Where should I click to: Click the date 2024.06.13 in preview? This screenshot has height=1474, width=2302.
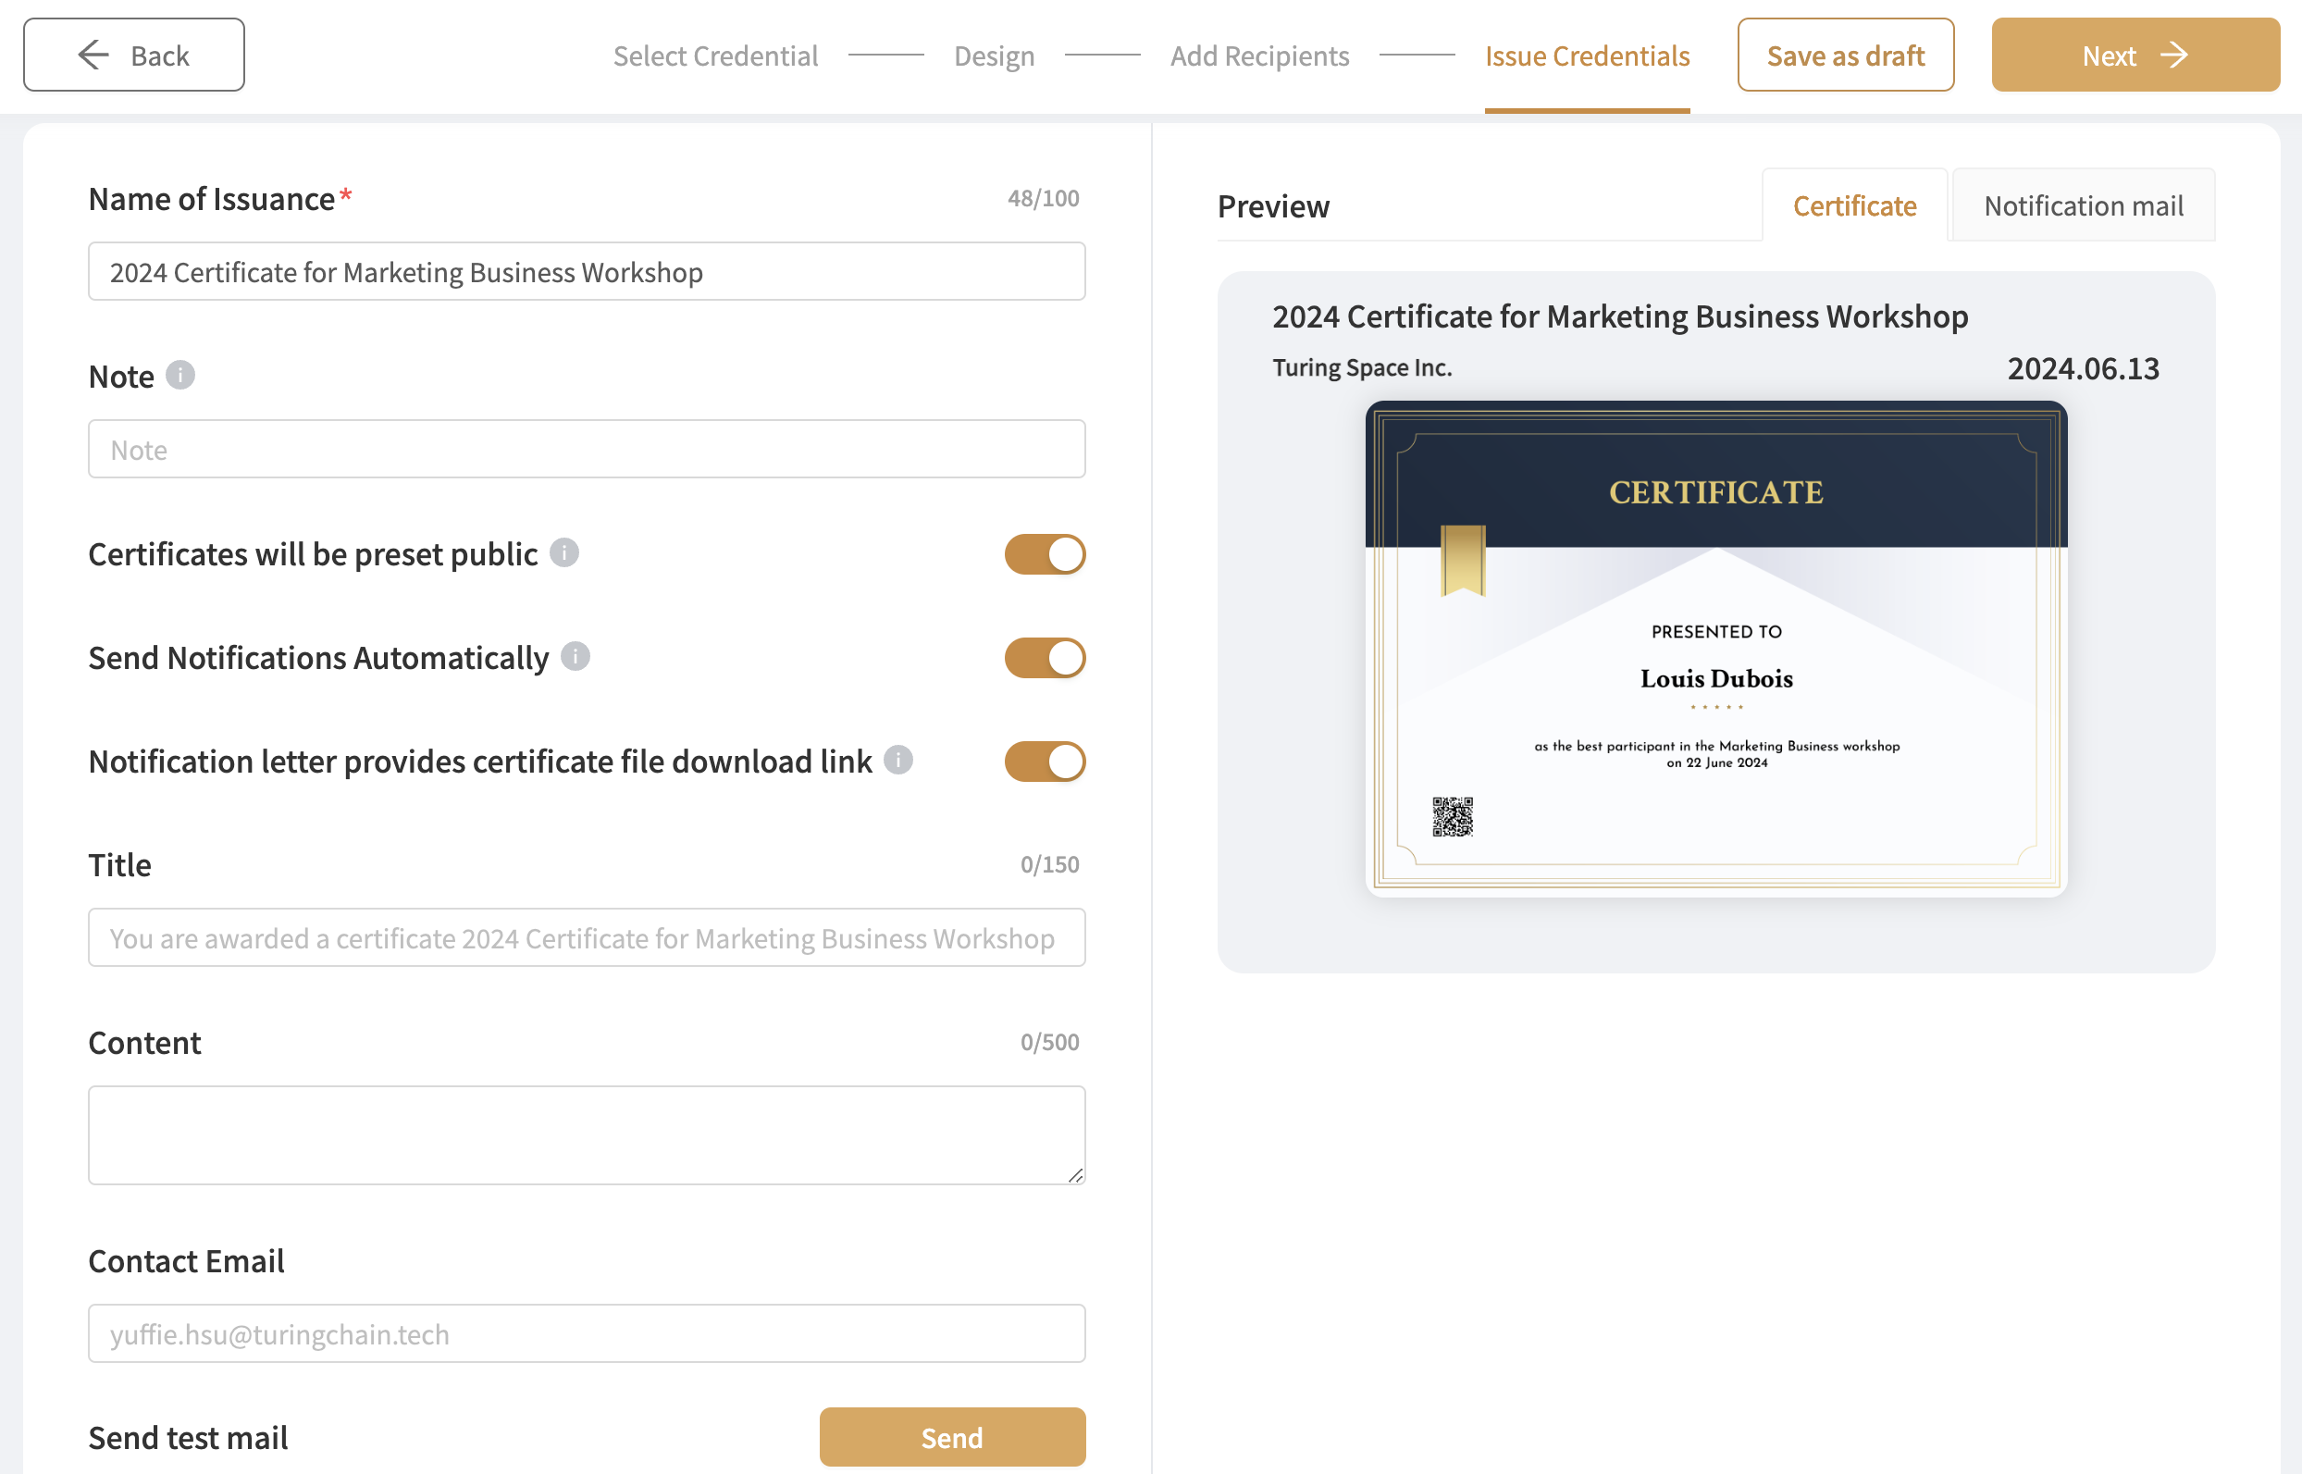click(2082, 368)
